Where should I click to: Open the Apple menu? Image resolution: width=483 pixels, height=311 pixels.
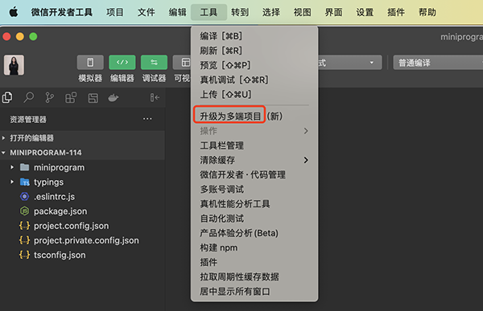(x=14, y=12)
